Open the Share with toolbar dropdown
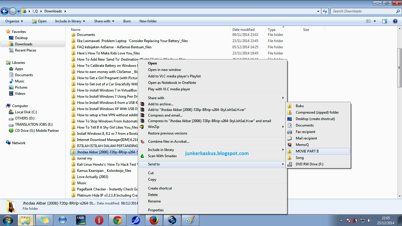The width and height of the screenshot is (402, 226). click(x=104, y=21)
